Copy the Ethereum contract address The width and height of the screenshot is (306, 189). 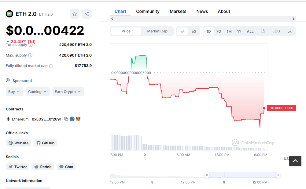(x=66, y=119)
